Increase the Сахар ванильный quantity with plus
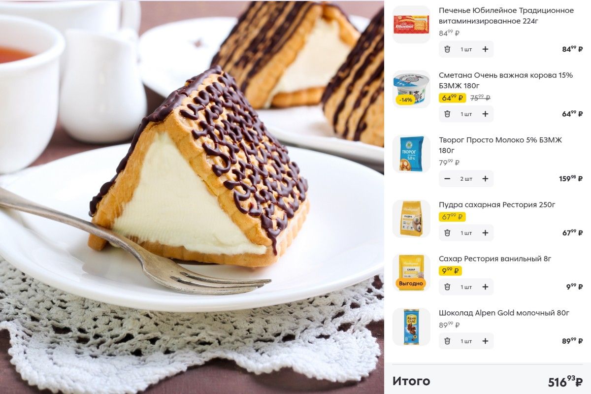Viewport: 591px width, 394px height. [485, 287]
